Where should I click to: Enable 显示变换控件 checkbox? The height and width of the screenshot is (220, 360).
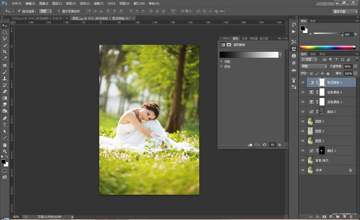[59, 11]
